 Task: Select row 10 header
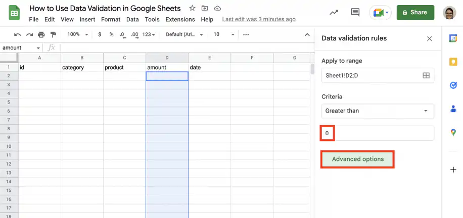tap(9, 146)
